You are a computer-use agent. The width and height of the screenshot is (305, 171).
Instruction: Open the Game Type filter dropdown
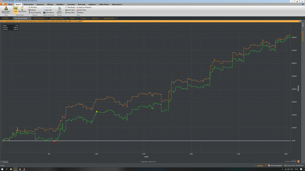coord(71,10)
